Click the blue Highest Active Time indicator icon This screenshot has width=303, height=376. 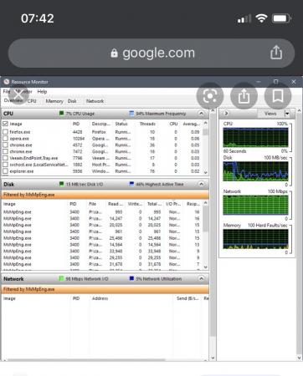131,184
